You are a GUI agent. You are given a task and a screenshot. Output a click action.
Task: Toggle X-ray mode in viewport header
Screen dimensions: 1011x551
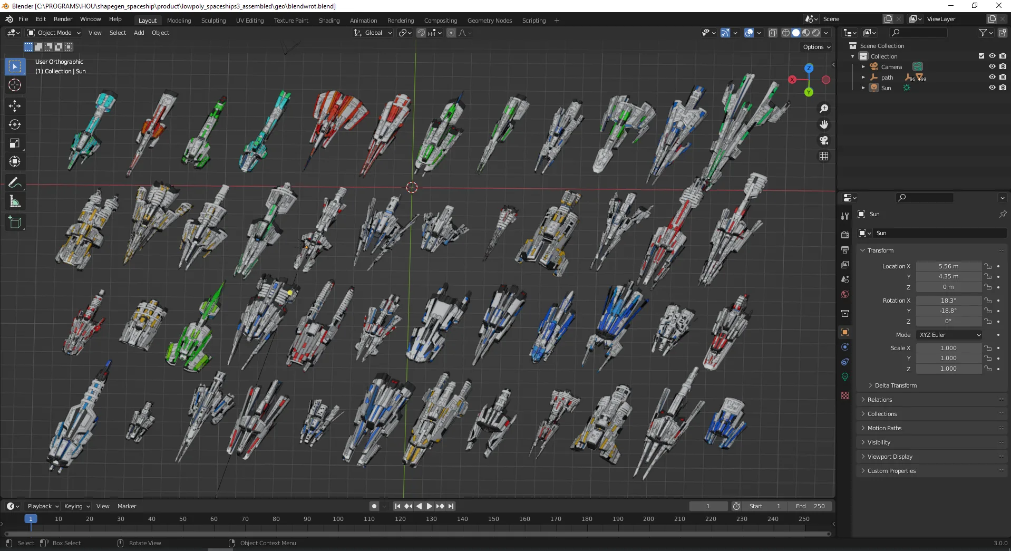773,32
